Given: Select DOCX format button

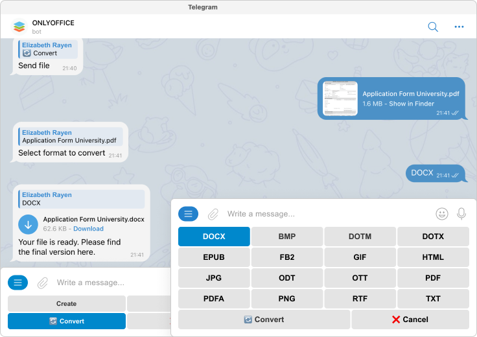Looking at the screenshot, I should [214, 237].
